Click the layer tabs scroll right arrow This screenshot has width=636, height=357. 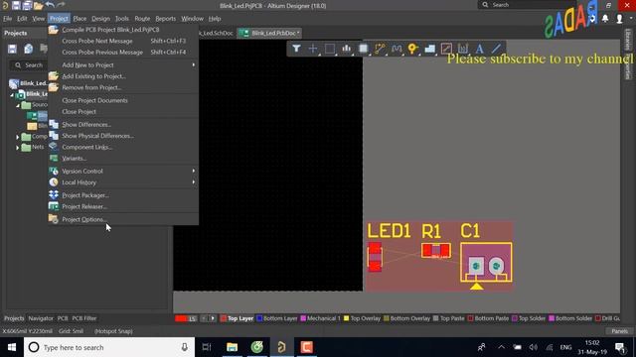(x=213, y=318)
